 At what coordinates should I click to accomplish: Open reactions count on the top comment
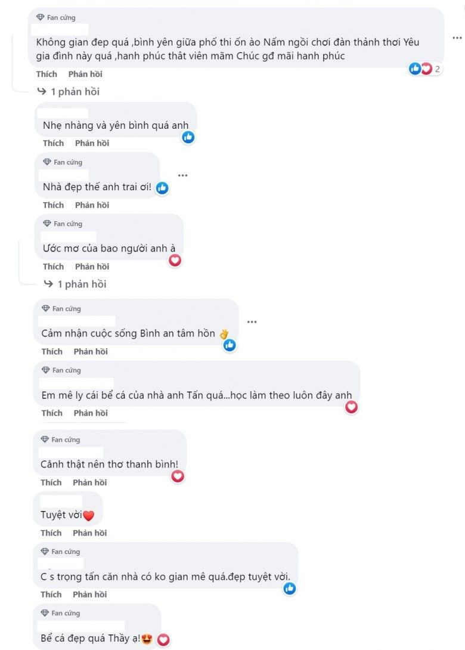[x=427, y=69]
